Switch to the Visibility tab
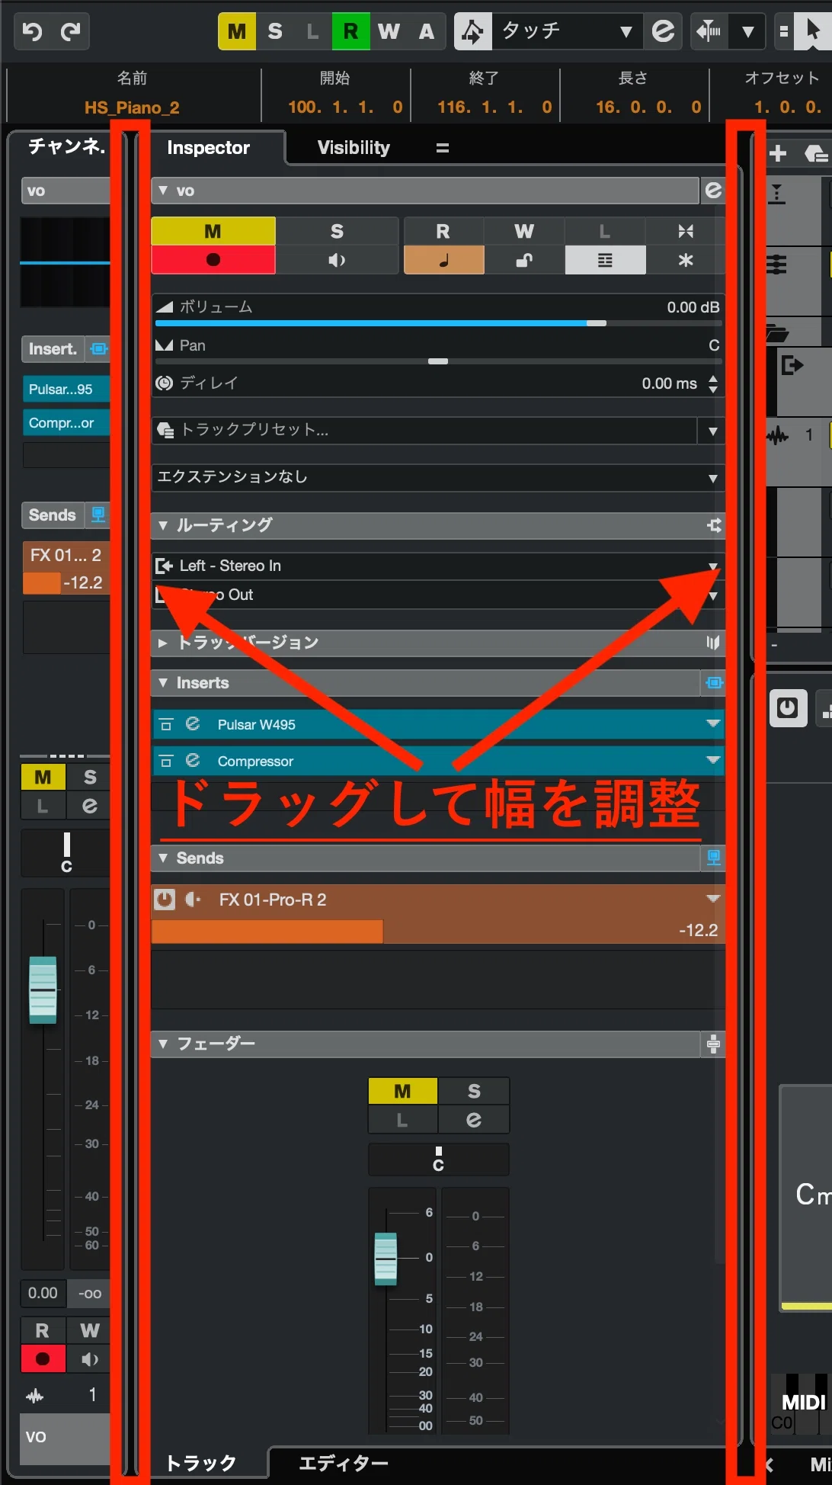This screenshot has width=832, height=1485. pos(354,148)
